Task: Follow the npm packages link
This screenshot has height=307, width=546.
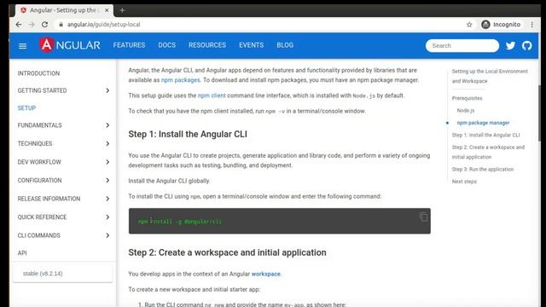Action: pyautogui.click(x=180, y=80)
